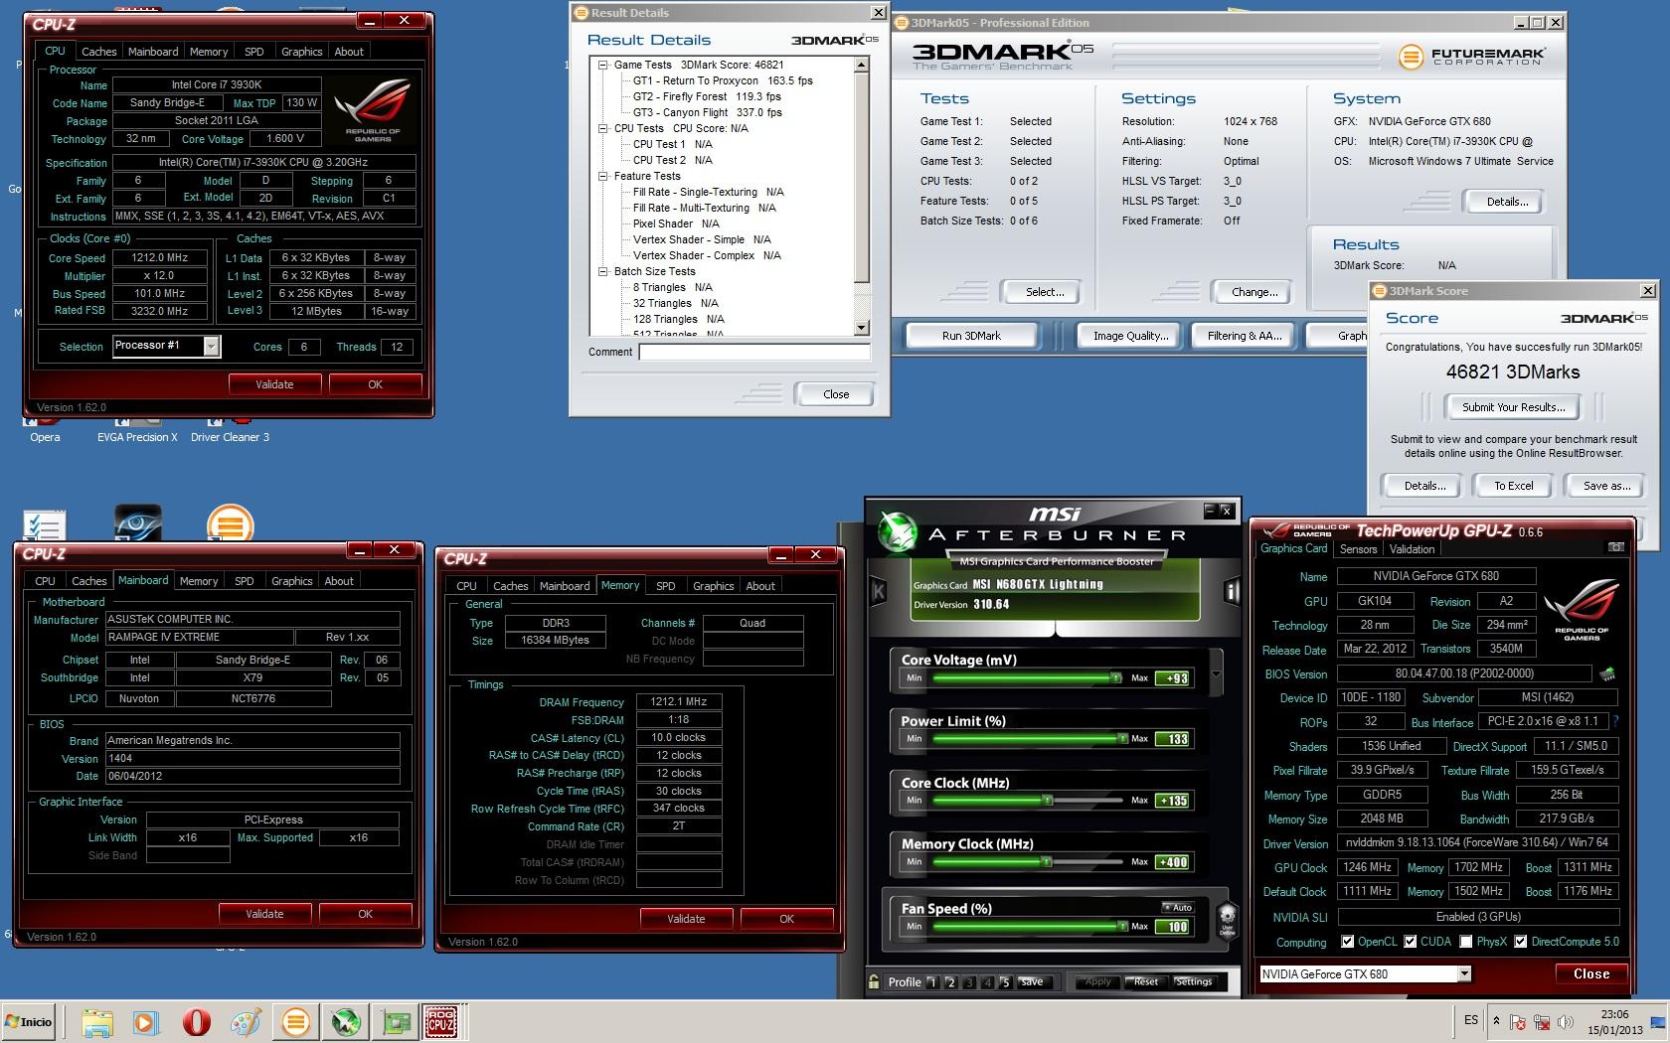Open Opera browser taskbar icon
The height and width of the screenshot is (1043, 1670).
point(196,1022)
